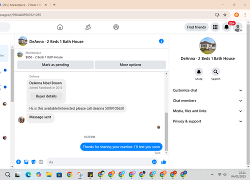This screenshot has width=250, height=180.
Task: Open Chrome profile icon in toolbar
Action: (x=236, y=15)
